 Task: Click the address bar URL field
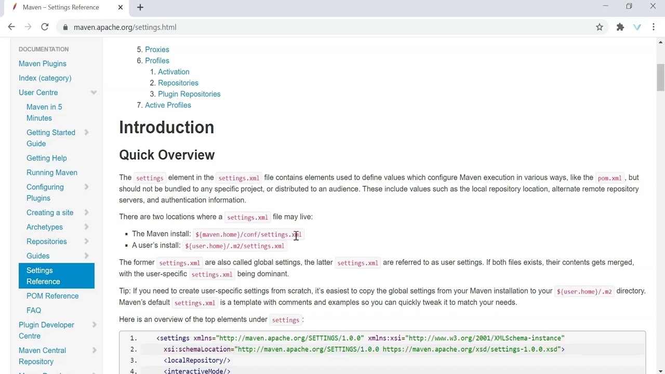327,27
